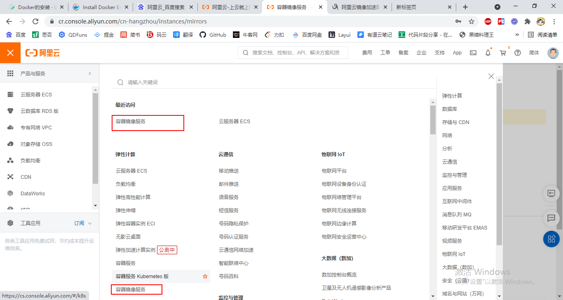
Task: Bookmark this page with the star icon
Action: 472,21
